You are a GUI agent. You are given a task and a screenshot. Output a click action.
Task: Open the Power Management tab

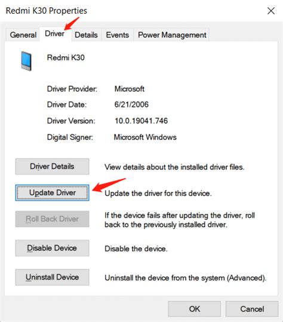tap(172, 35)
